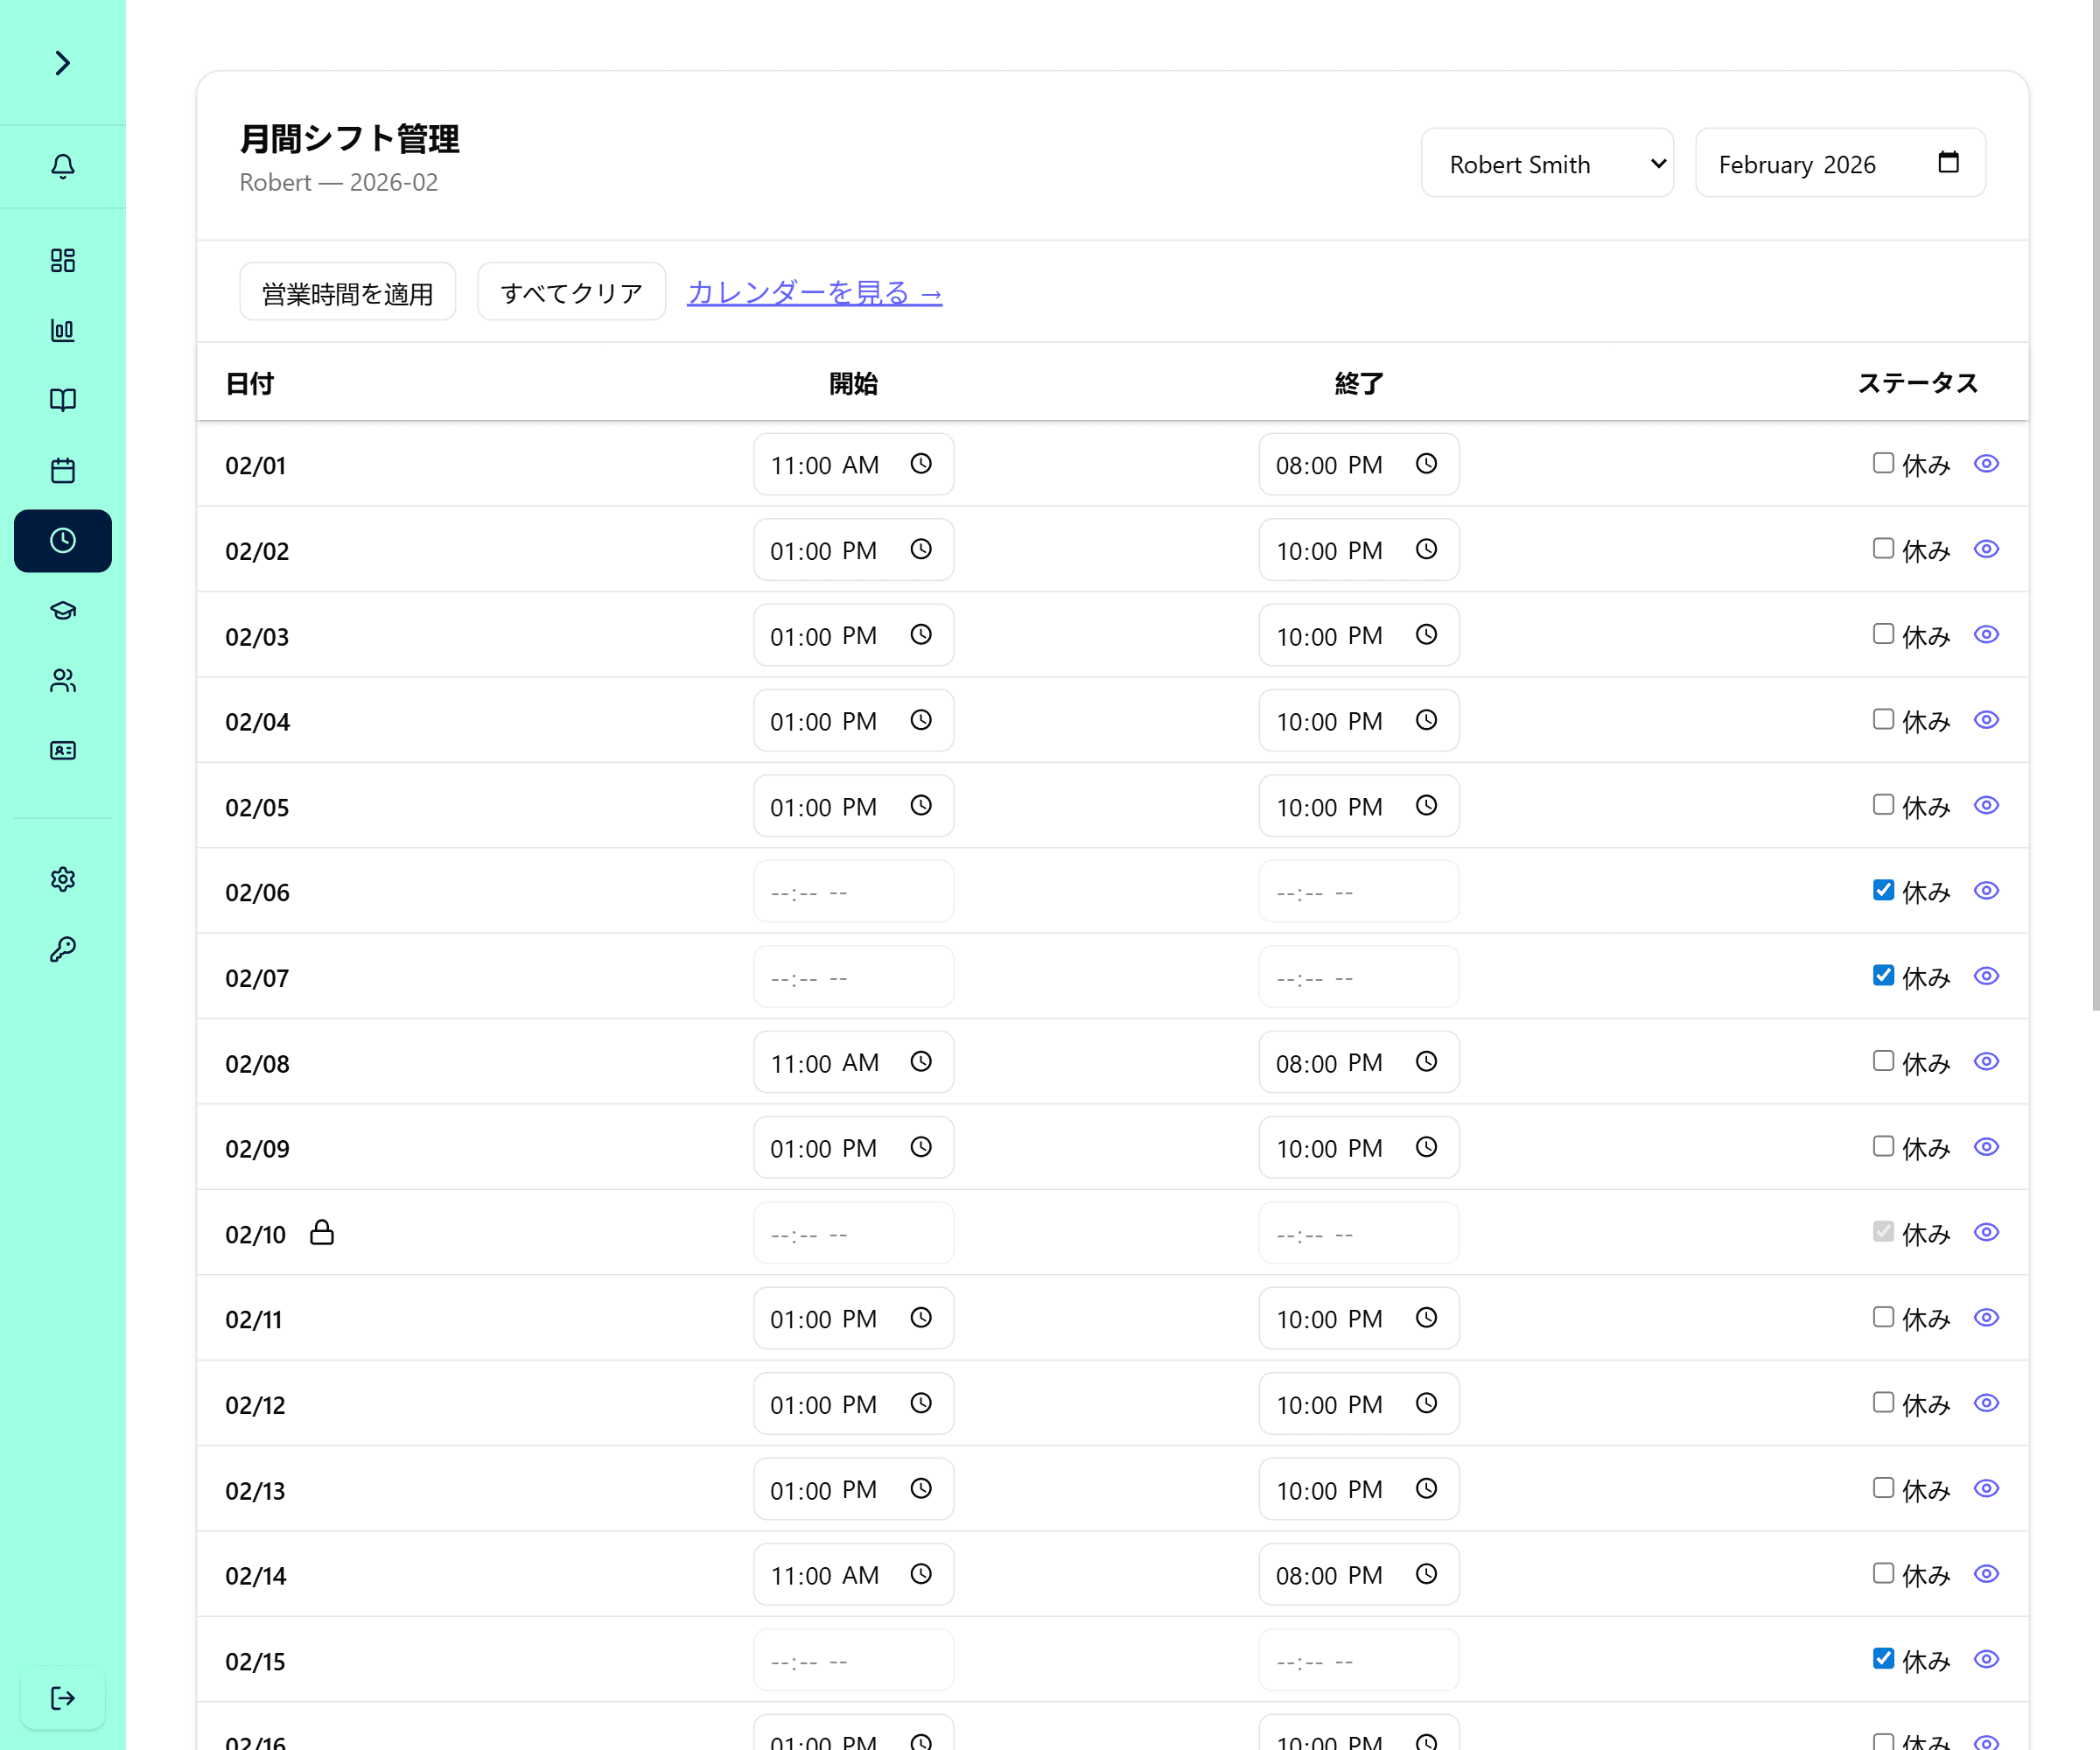Open the settings gear icon
The height and width of the screenshot is (1750, 2100).
[62, 879]
